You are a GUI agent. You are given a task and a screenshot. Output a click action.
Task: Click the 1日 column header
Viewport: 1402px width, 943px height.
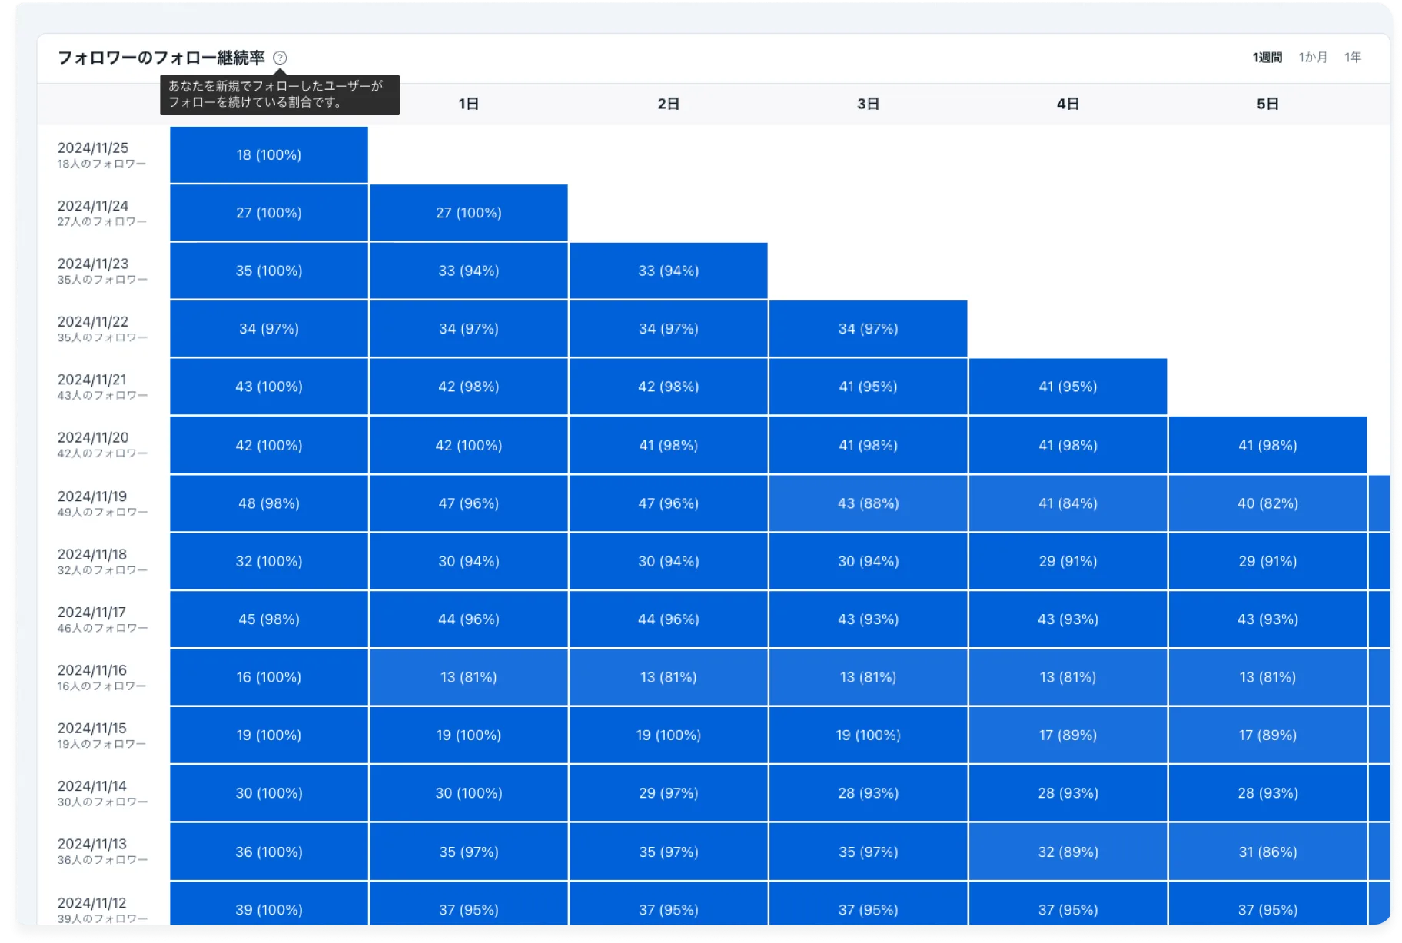468,104
